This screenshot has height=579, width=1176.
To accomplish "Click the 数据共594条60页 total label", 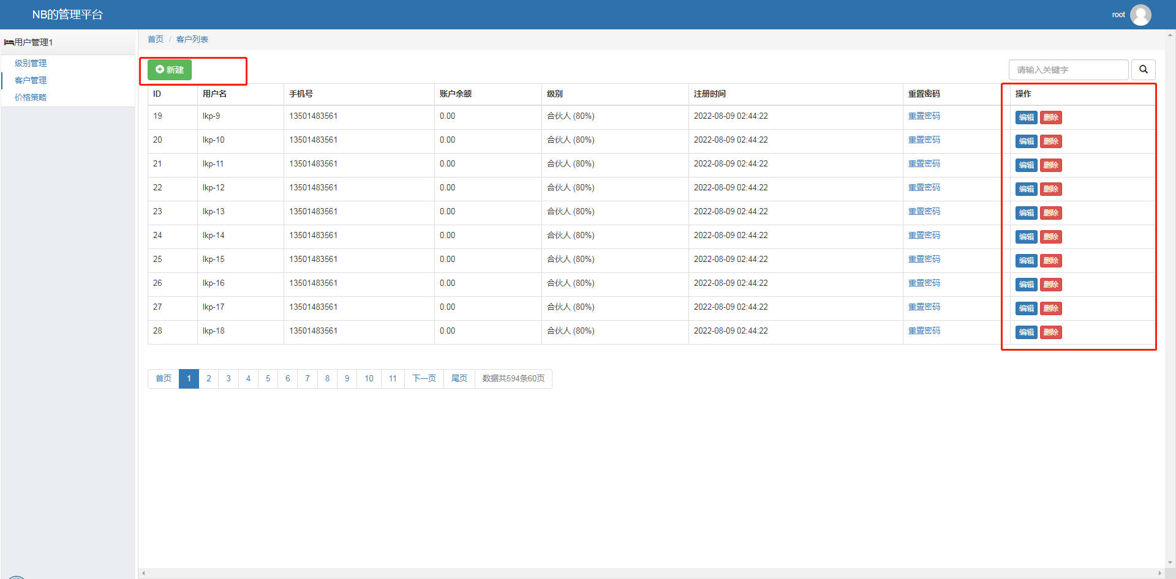I will 513,378.
